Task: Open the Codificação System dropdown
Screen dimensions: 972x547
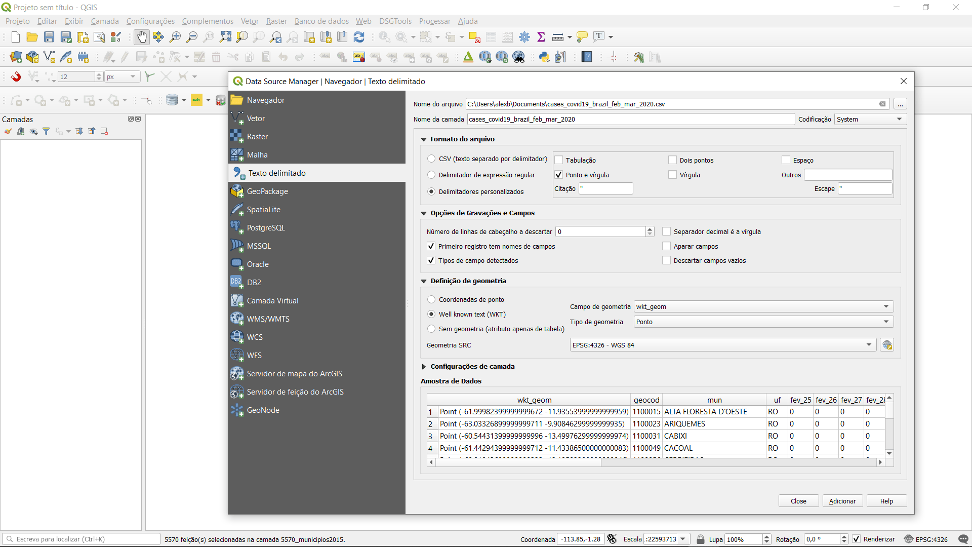Action: coord(870,120)
